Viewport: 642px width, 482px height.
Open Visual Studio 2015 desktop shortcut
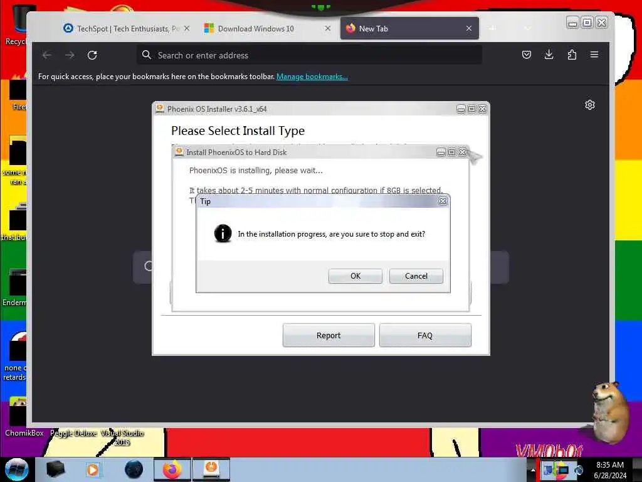122,437
